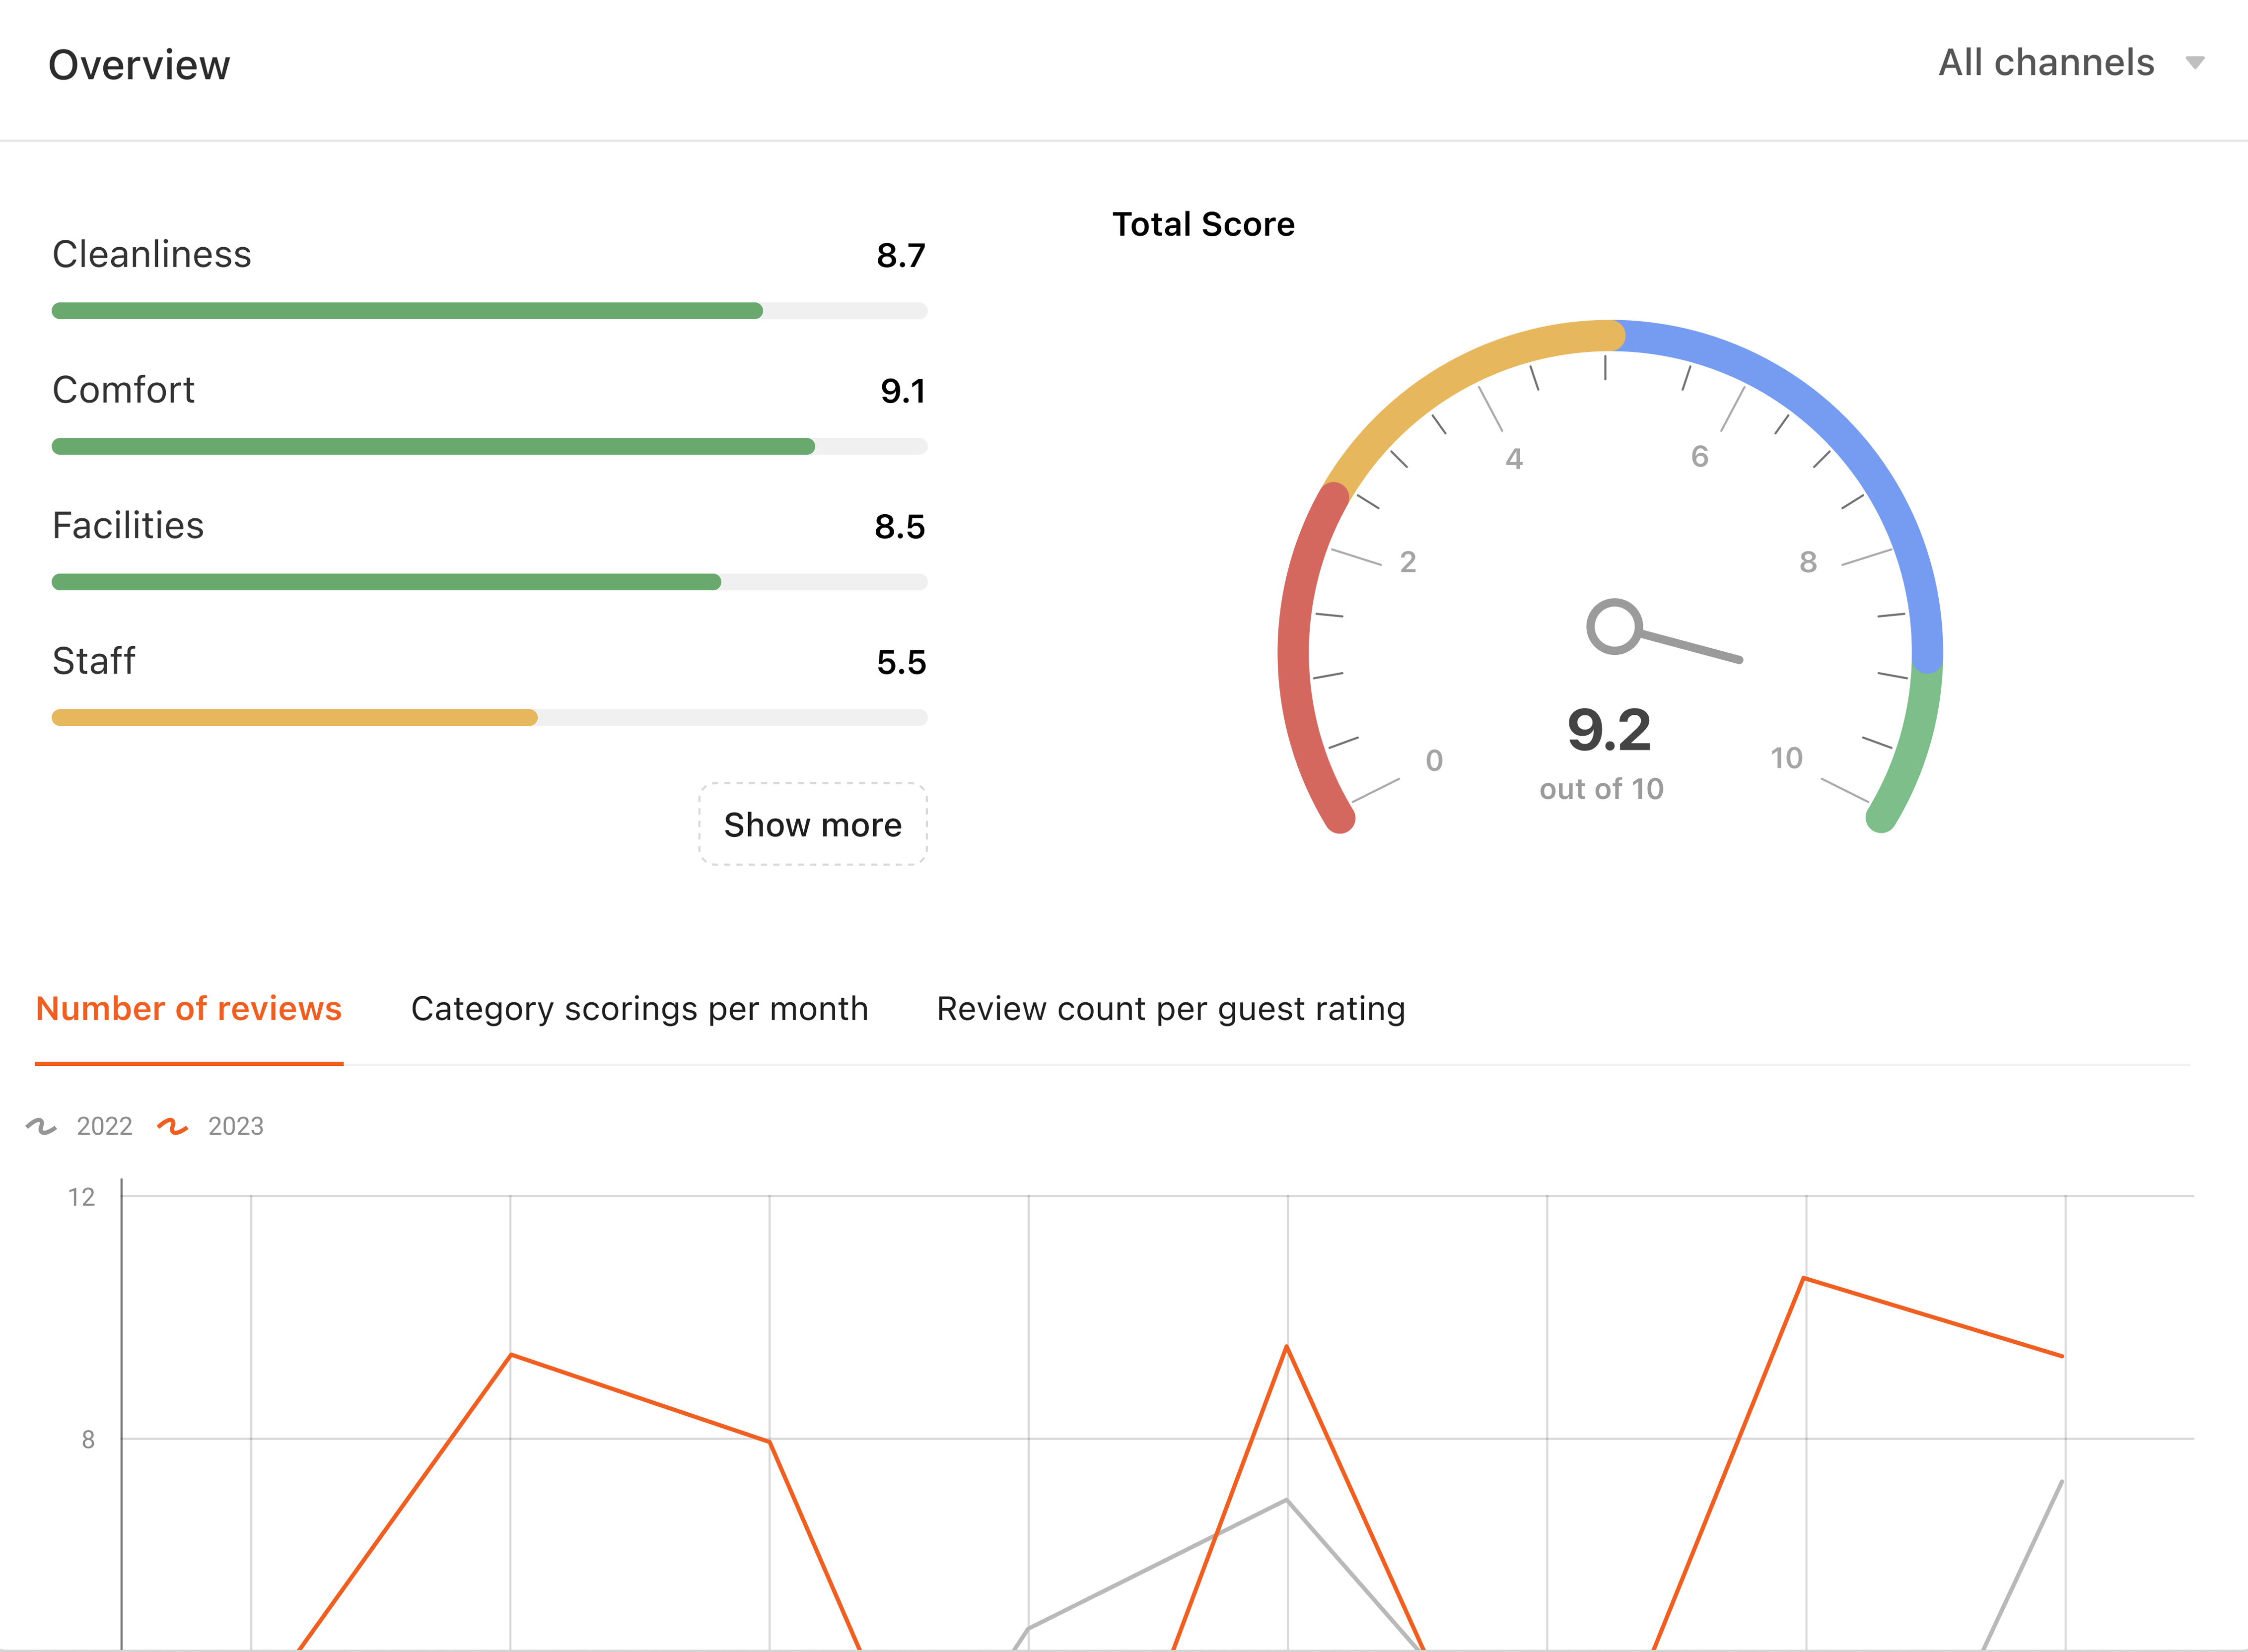
Task: Click the orange 2023 legend squiggle icon
Action: point(172,1126)
